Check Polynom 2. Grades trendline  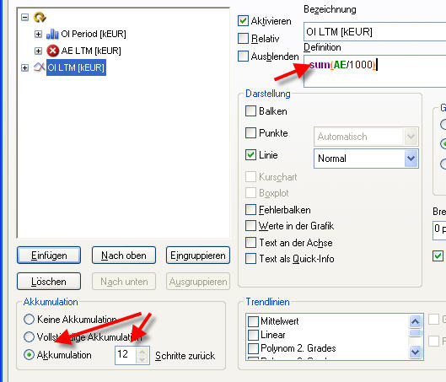(253, 348)
